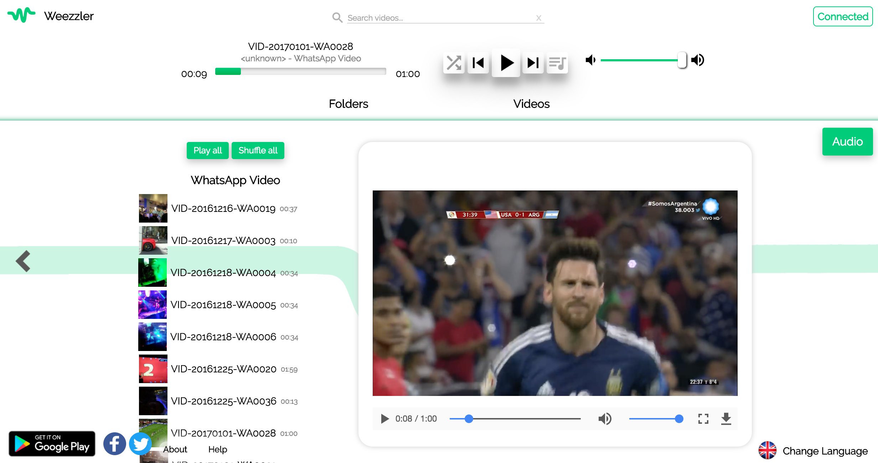The image size is (878, 463).
Task: Toggle shuffle mode in player controls
Action: point(454,63)
